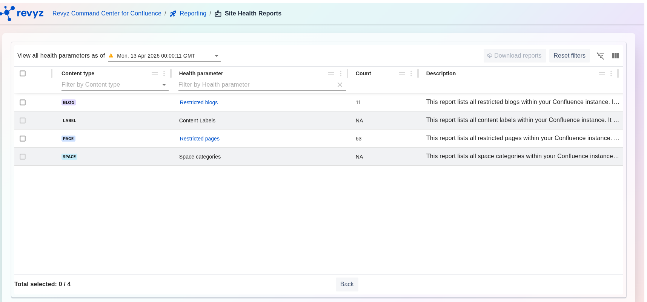Check the Restricted blogs row checkbox
Image resolution: width=647 pixels, height=302 pixels.
23,102
